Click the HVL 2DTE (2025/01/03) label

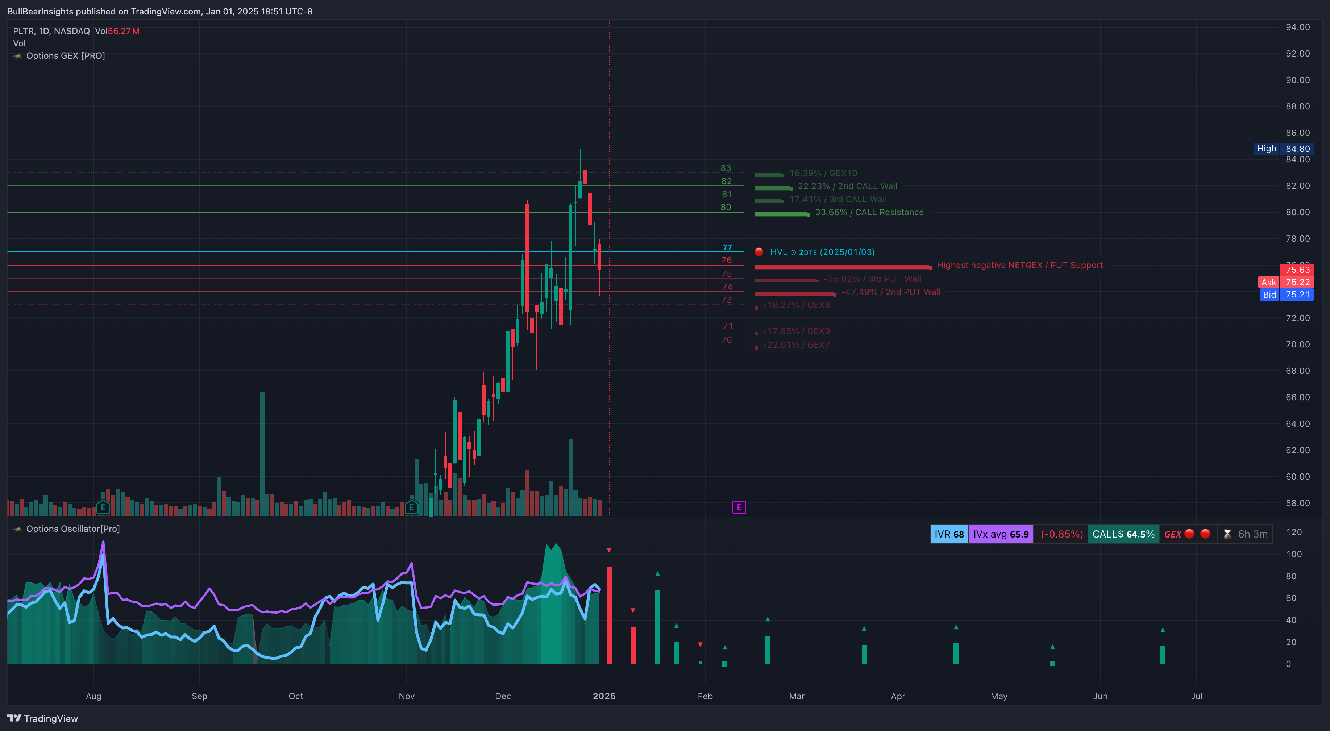[x=822, y=252]
